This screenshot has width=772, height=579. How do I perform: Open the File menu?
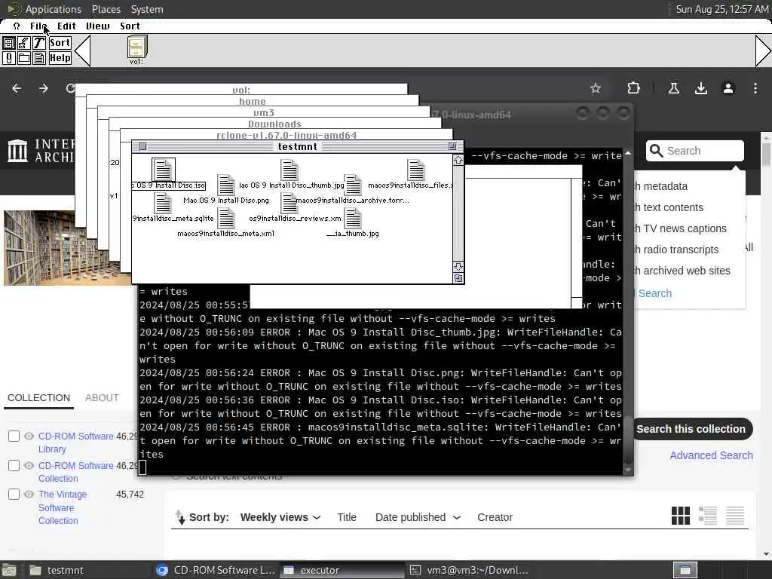(x=38, y=26)
